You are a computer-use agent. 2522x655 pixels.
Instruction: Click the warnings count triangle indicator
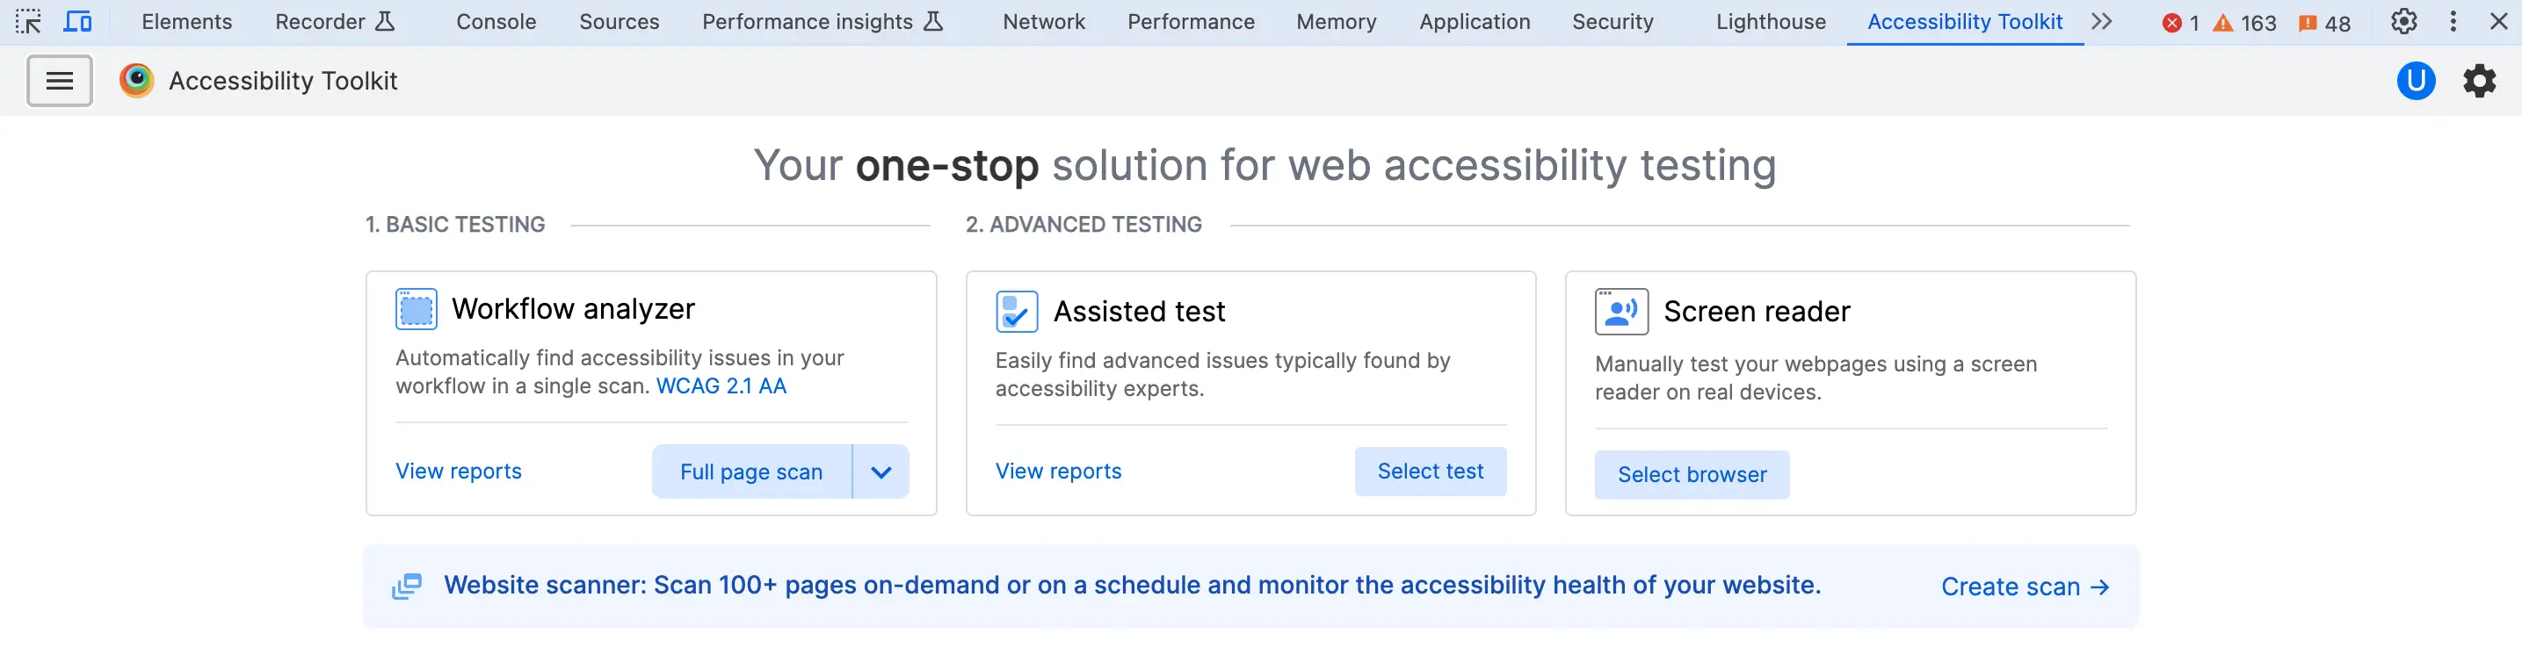pos(2244,23)
